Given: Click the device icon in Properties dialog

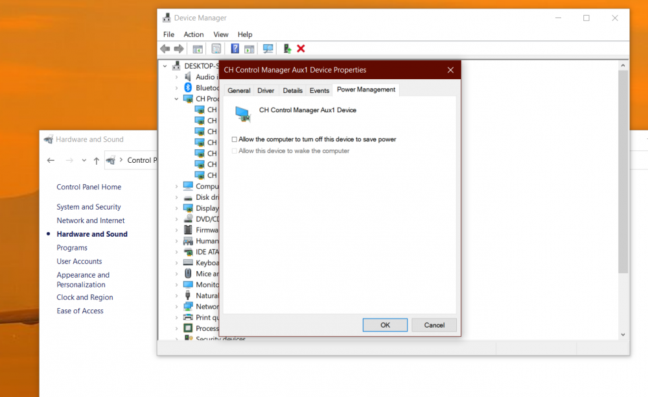Looking at the screenshot, I should pyautogui.click(x=243, y=114).
